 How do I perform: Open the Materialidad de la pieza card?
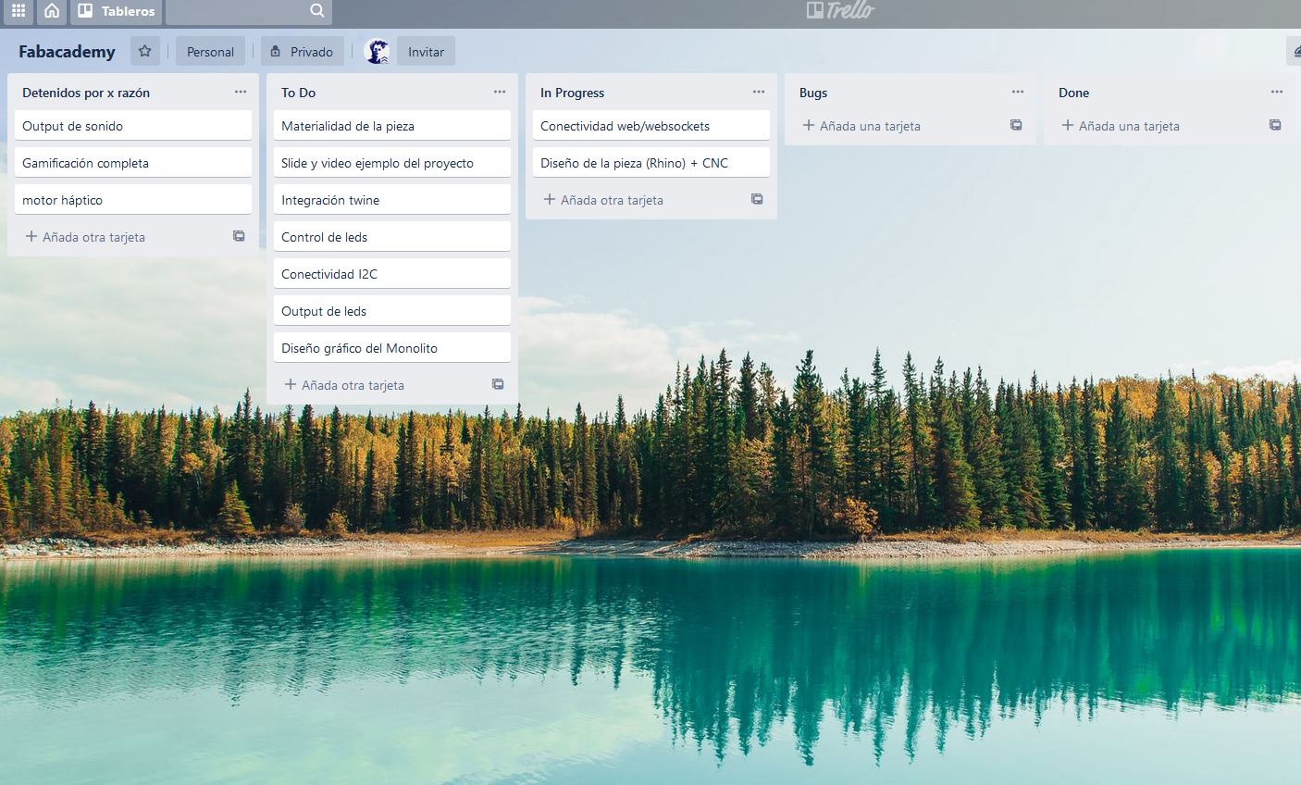coord(392,126)
